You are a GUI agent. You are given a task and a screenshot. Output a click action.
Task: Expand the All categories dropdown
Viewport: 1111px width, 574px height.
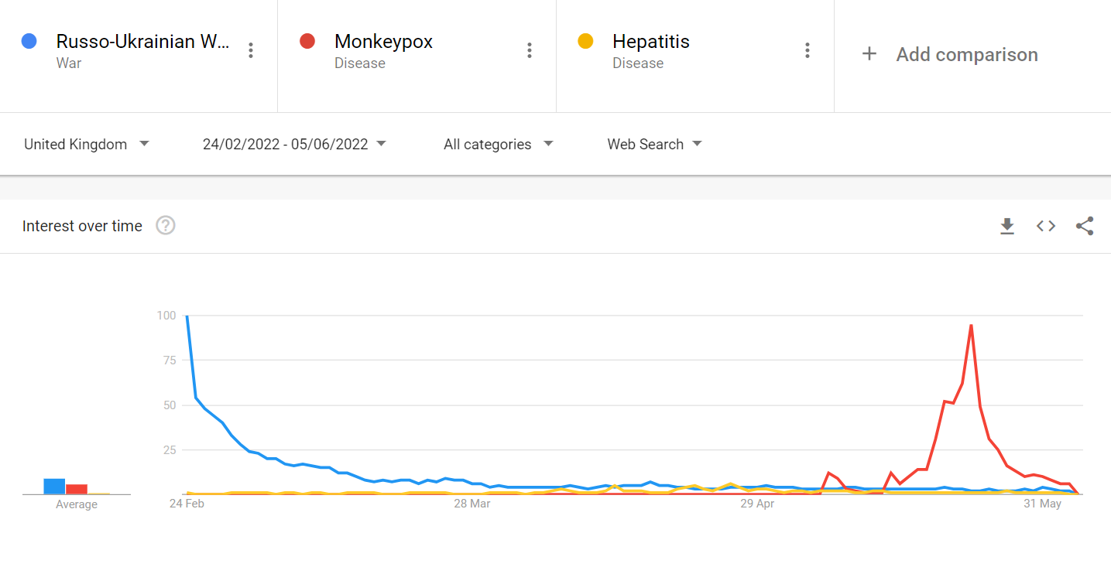[x=499, y=144]
